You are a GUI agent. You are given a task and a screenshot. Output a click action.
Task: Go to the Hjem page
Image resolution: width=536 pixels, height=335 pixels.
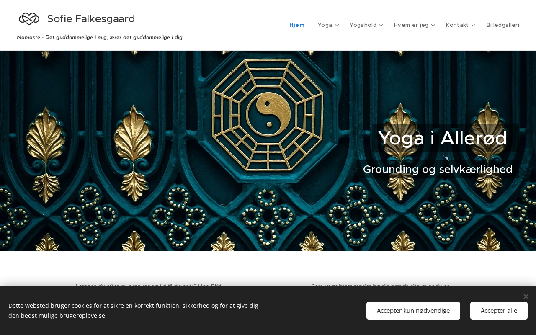tap(297, 25)
